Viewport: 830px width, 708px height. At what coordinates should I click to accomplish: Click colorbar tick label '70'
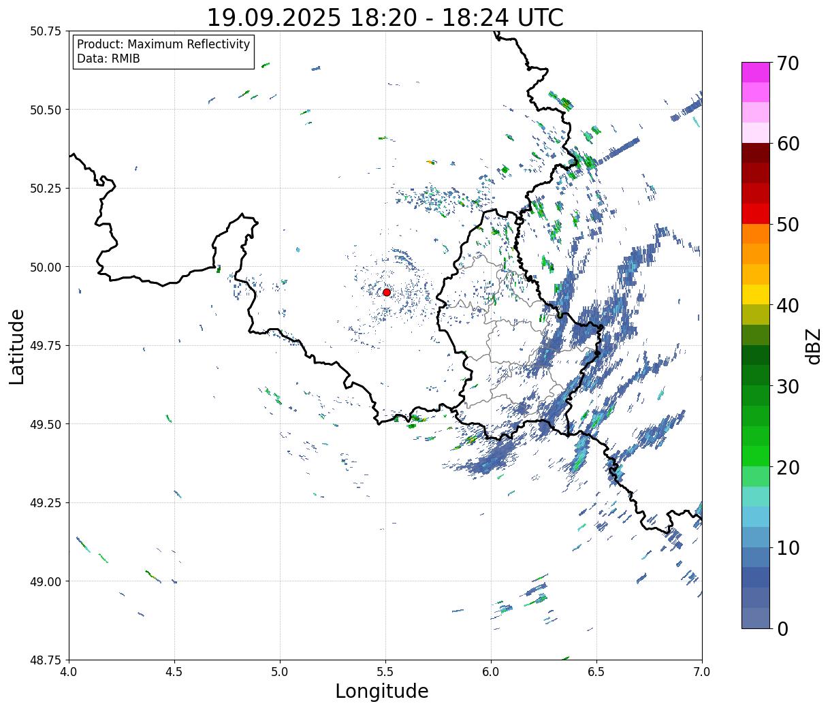pos(788,63)
